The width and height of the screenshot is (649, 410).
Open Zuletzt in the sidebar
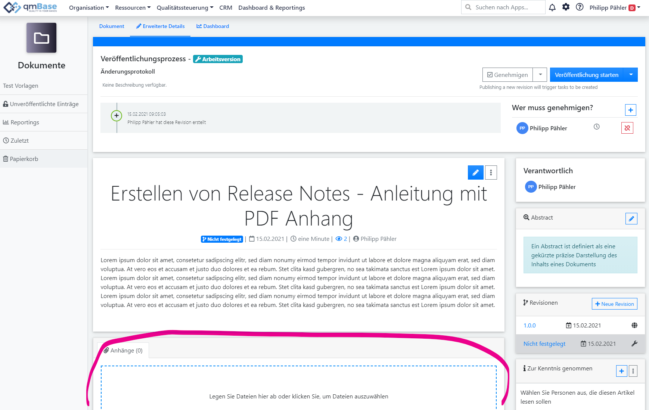[x=44, y=141]
